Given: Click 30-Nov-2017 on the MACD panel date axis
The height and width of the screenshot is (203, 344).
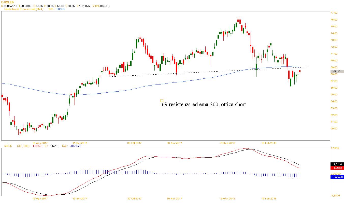Looking at the screenshot, I should pos(175,198).
